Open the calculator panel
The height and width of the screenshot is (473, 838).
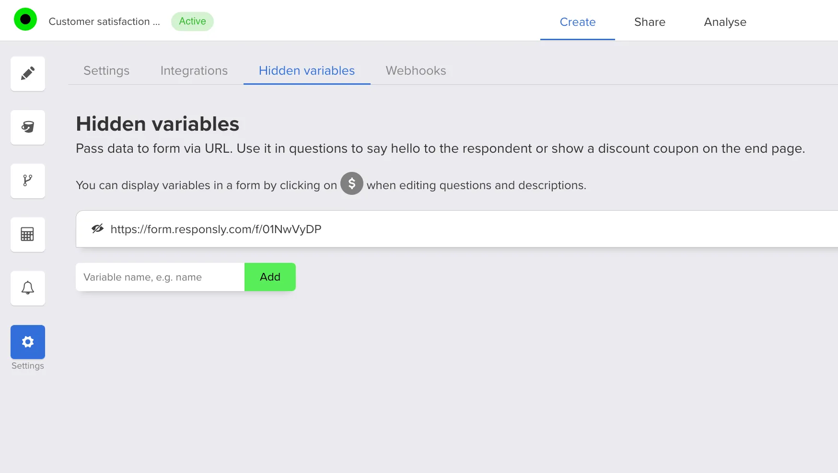pyautogui.click(x=27, y=234)
